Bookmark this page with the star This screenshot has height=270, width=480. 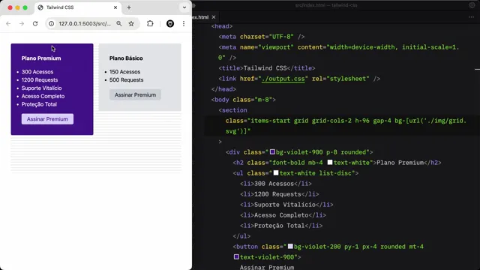click(131, 23)
